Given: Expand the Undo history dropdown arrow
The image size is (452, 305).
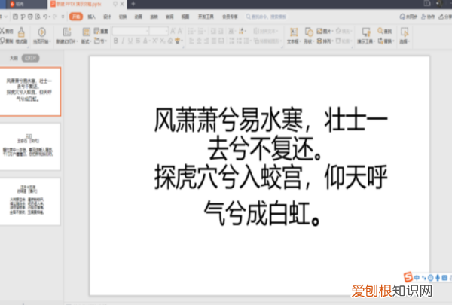Looking at the screenshot, I should tap(50, 17).
